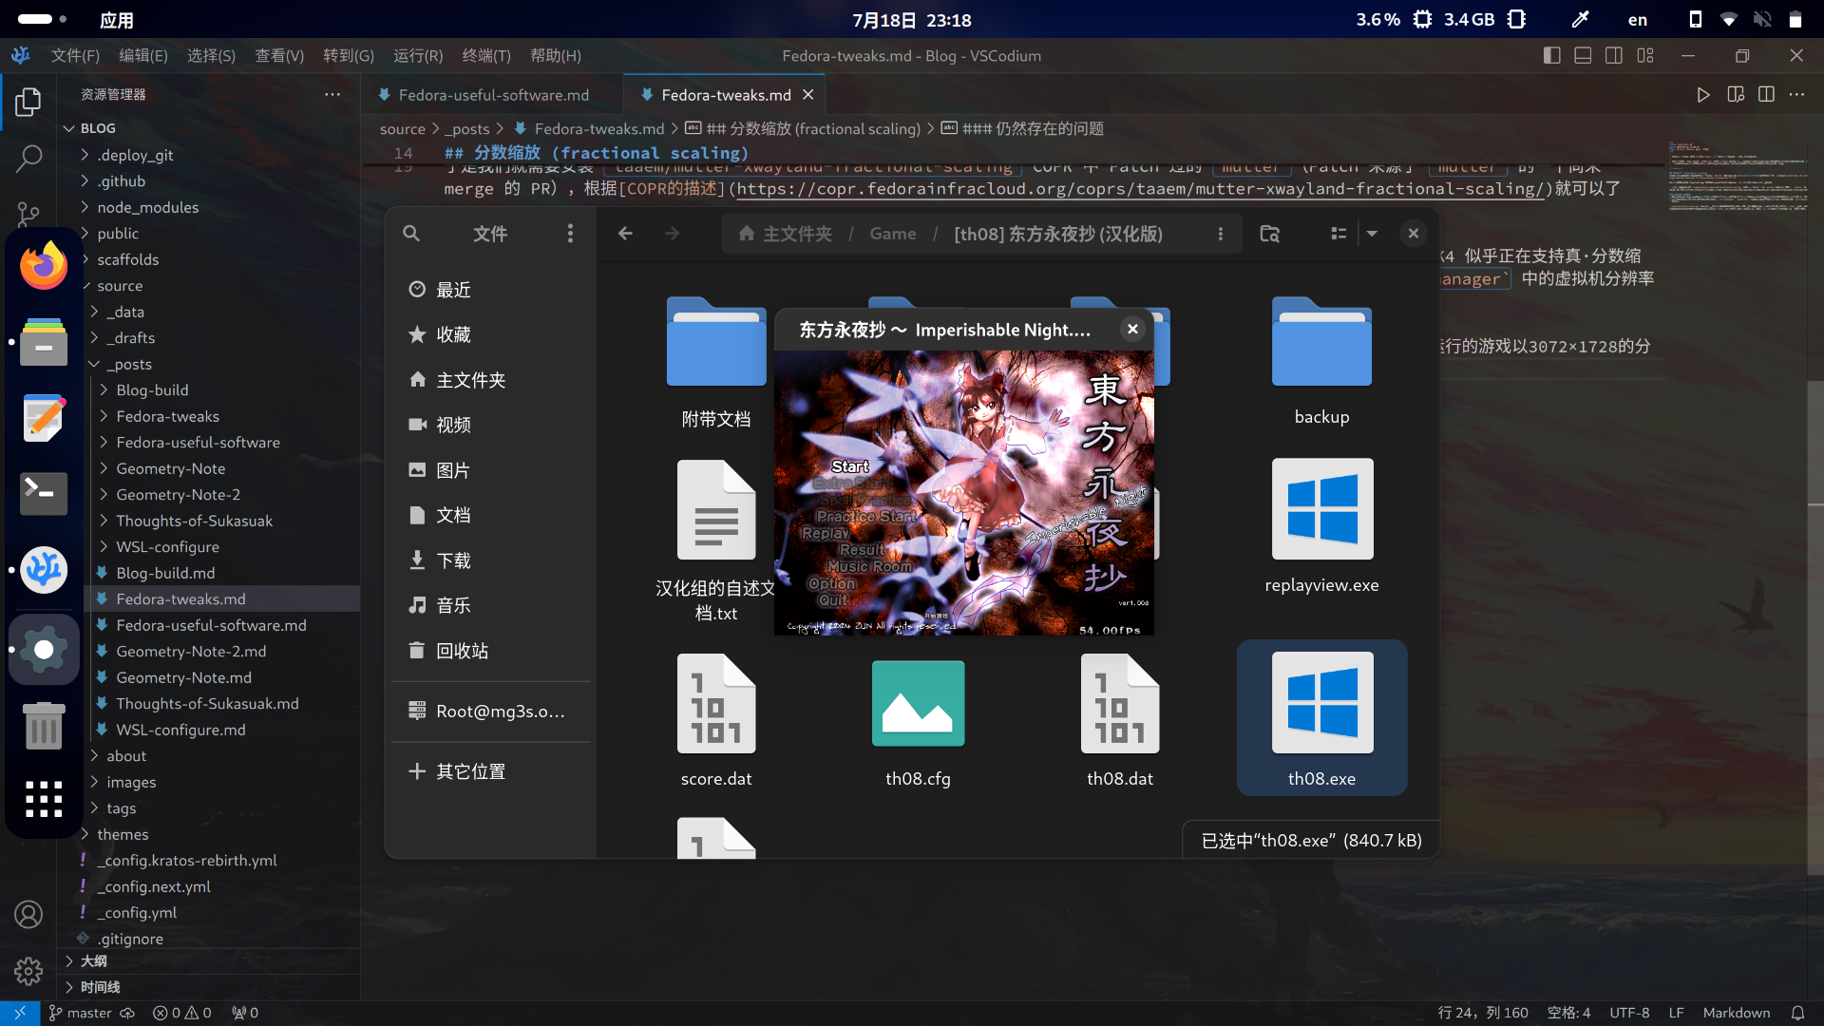Screen dimensions: 1824x1026
Task: Toggle primary sidebar layout button
Action: coord(1551,56)
